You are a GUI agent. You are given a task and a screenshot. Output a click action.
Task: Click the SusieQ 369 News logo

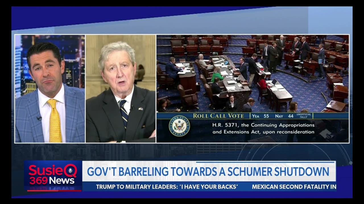tap(53, 176)
